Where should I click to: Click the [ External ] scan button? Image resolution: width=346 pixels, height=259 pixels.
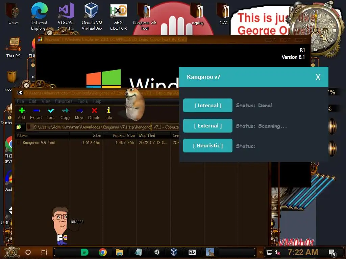tap(208, 126)
